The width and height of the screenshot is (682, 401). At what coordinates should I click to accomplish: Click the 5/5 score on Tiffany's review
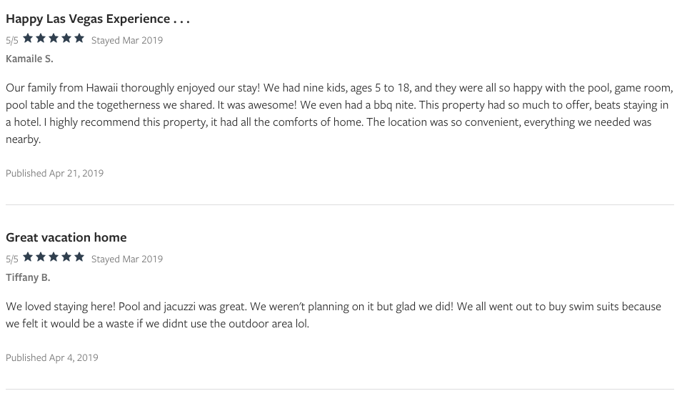tap(12, 259)
